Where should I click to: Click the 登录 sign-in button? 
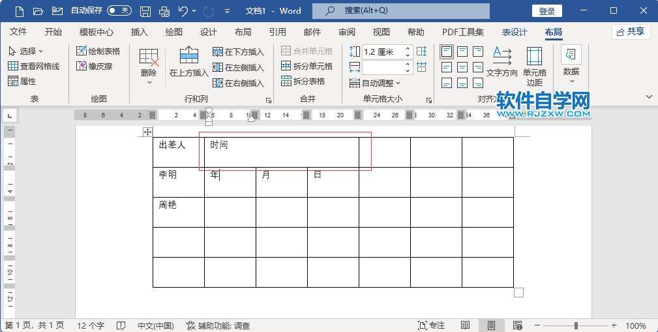[x=546, y=11]
